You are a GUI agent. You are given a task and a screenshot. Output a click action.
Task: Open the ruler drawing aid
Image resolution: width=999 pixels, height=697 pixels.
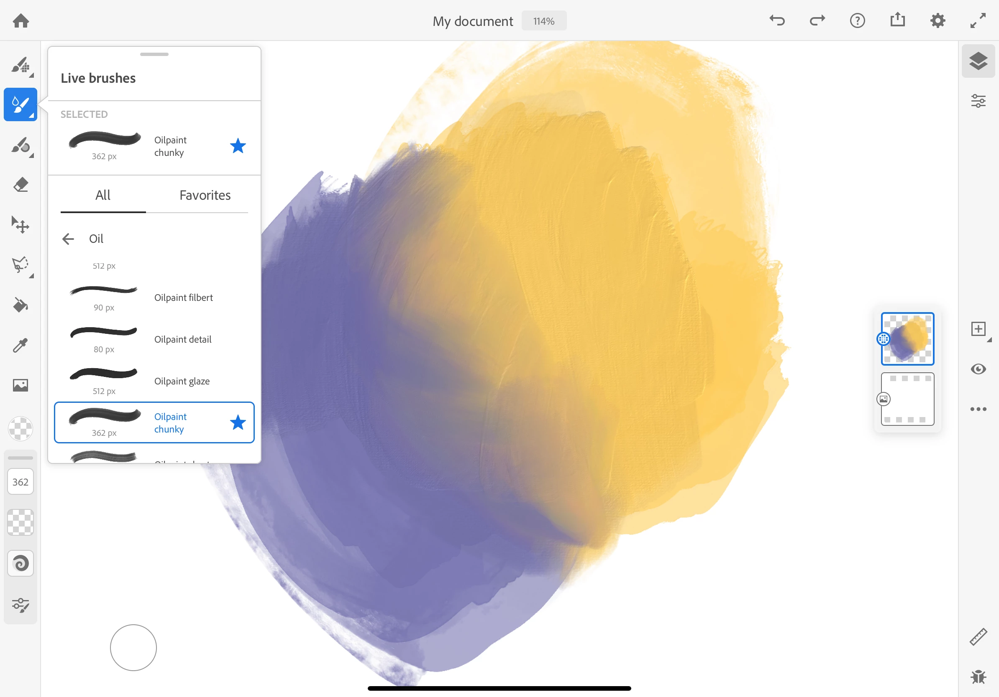pos(978,636)
